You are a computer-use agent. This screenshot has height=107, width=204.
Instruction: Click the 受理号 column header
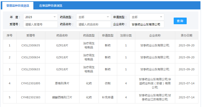pyautogui.click(x=31, y=35)
